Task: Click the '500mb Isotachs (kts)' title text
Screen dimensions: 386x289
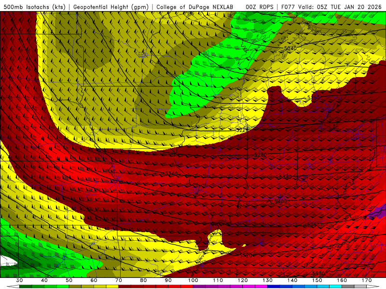Action: click(x=34, y=7)
